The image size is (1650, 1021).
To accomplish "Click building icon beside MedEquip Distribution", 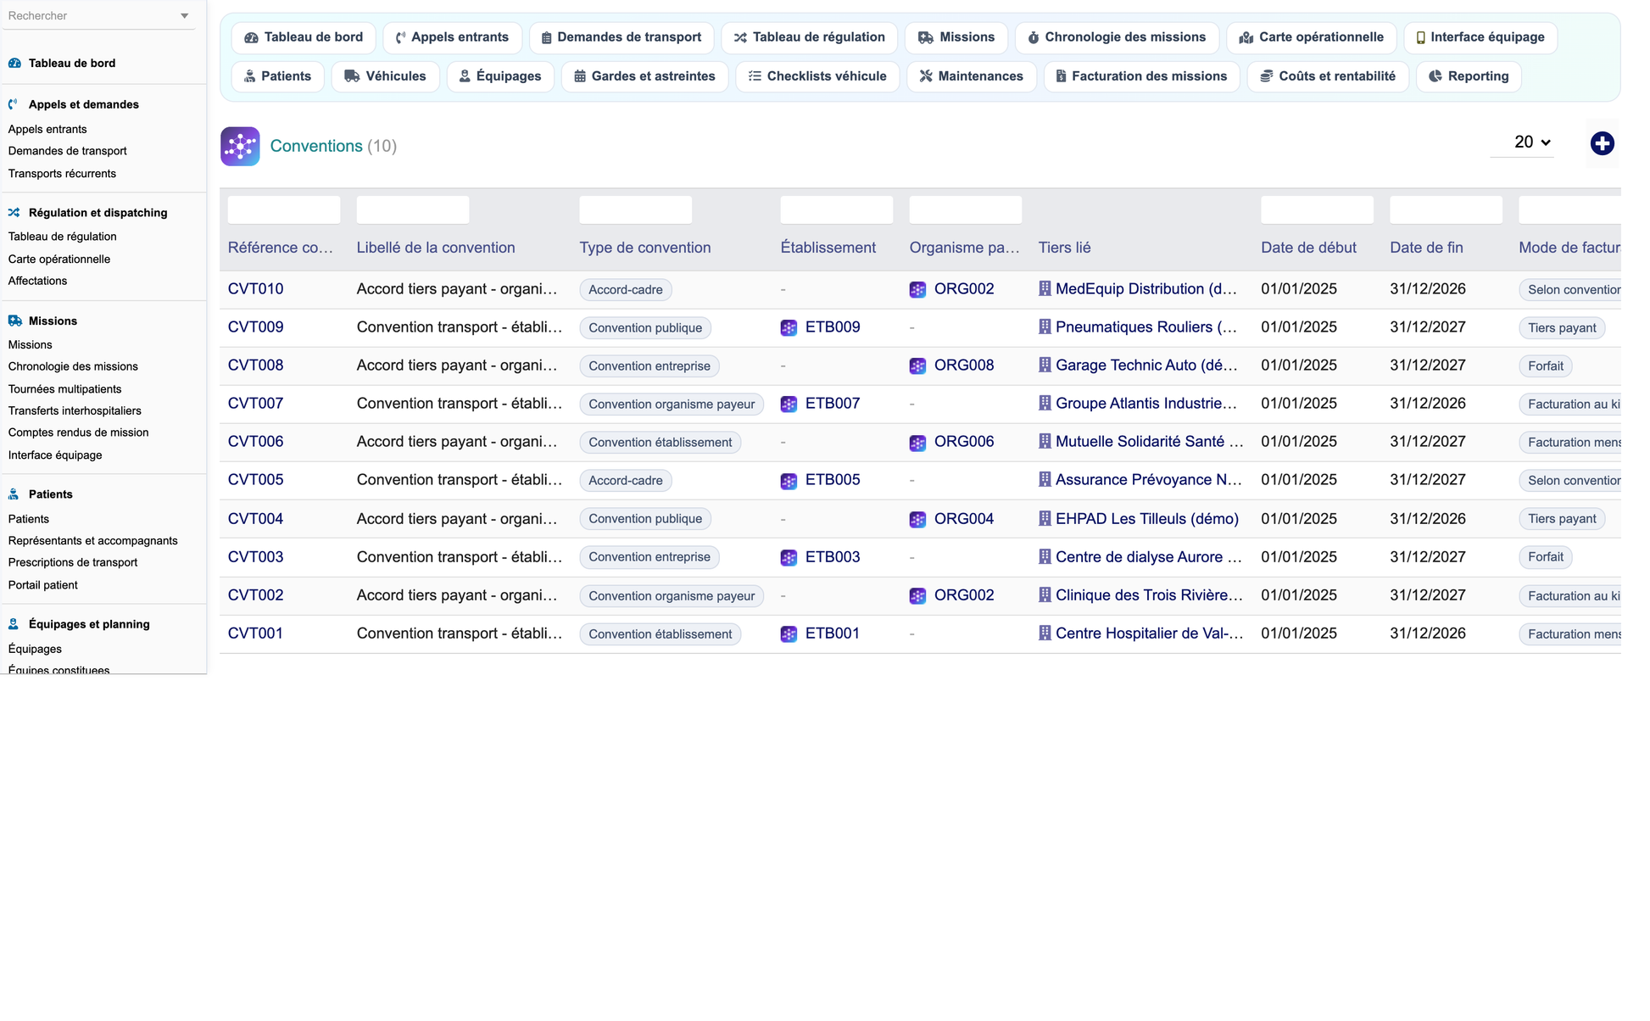I will [x=1045, y=288].
